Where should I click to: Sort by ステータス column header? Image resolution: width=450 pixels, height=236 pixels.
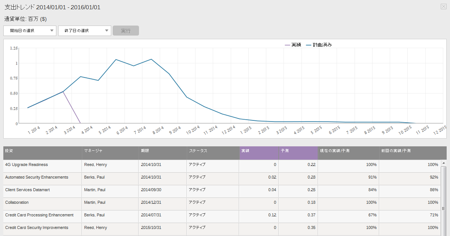198,151
